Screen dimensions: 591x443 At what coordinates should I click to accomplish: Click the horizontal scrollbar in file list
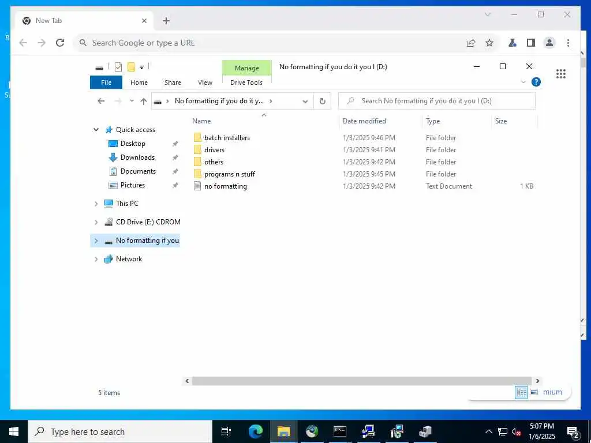point(361,381)
